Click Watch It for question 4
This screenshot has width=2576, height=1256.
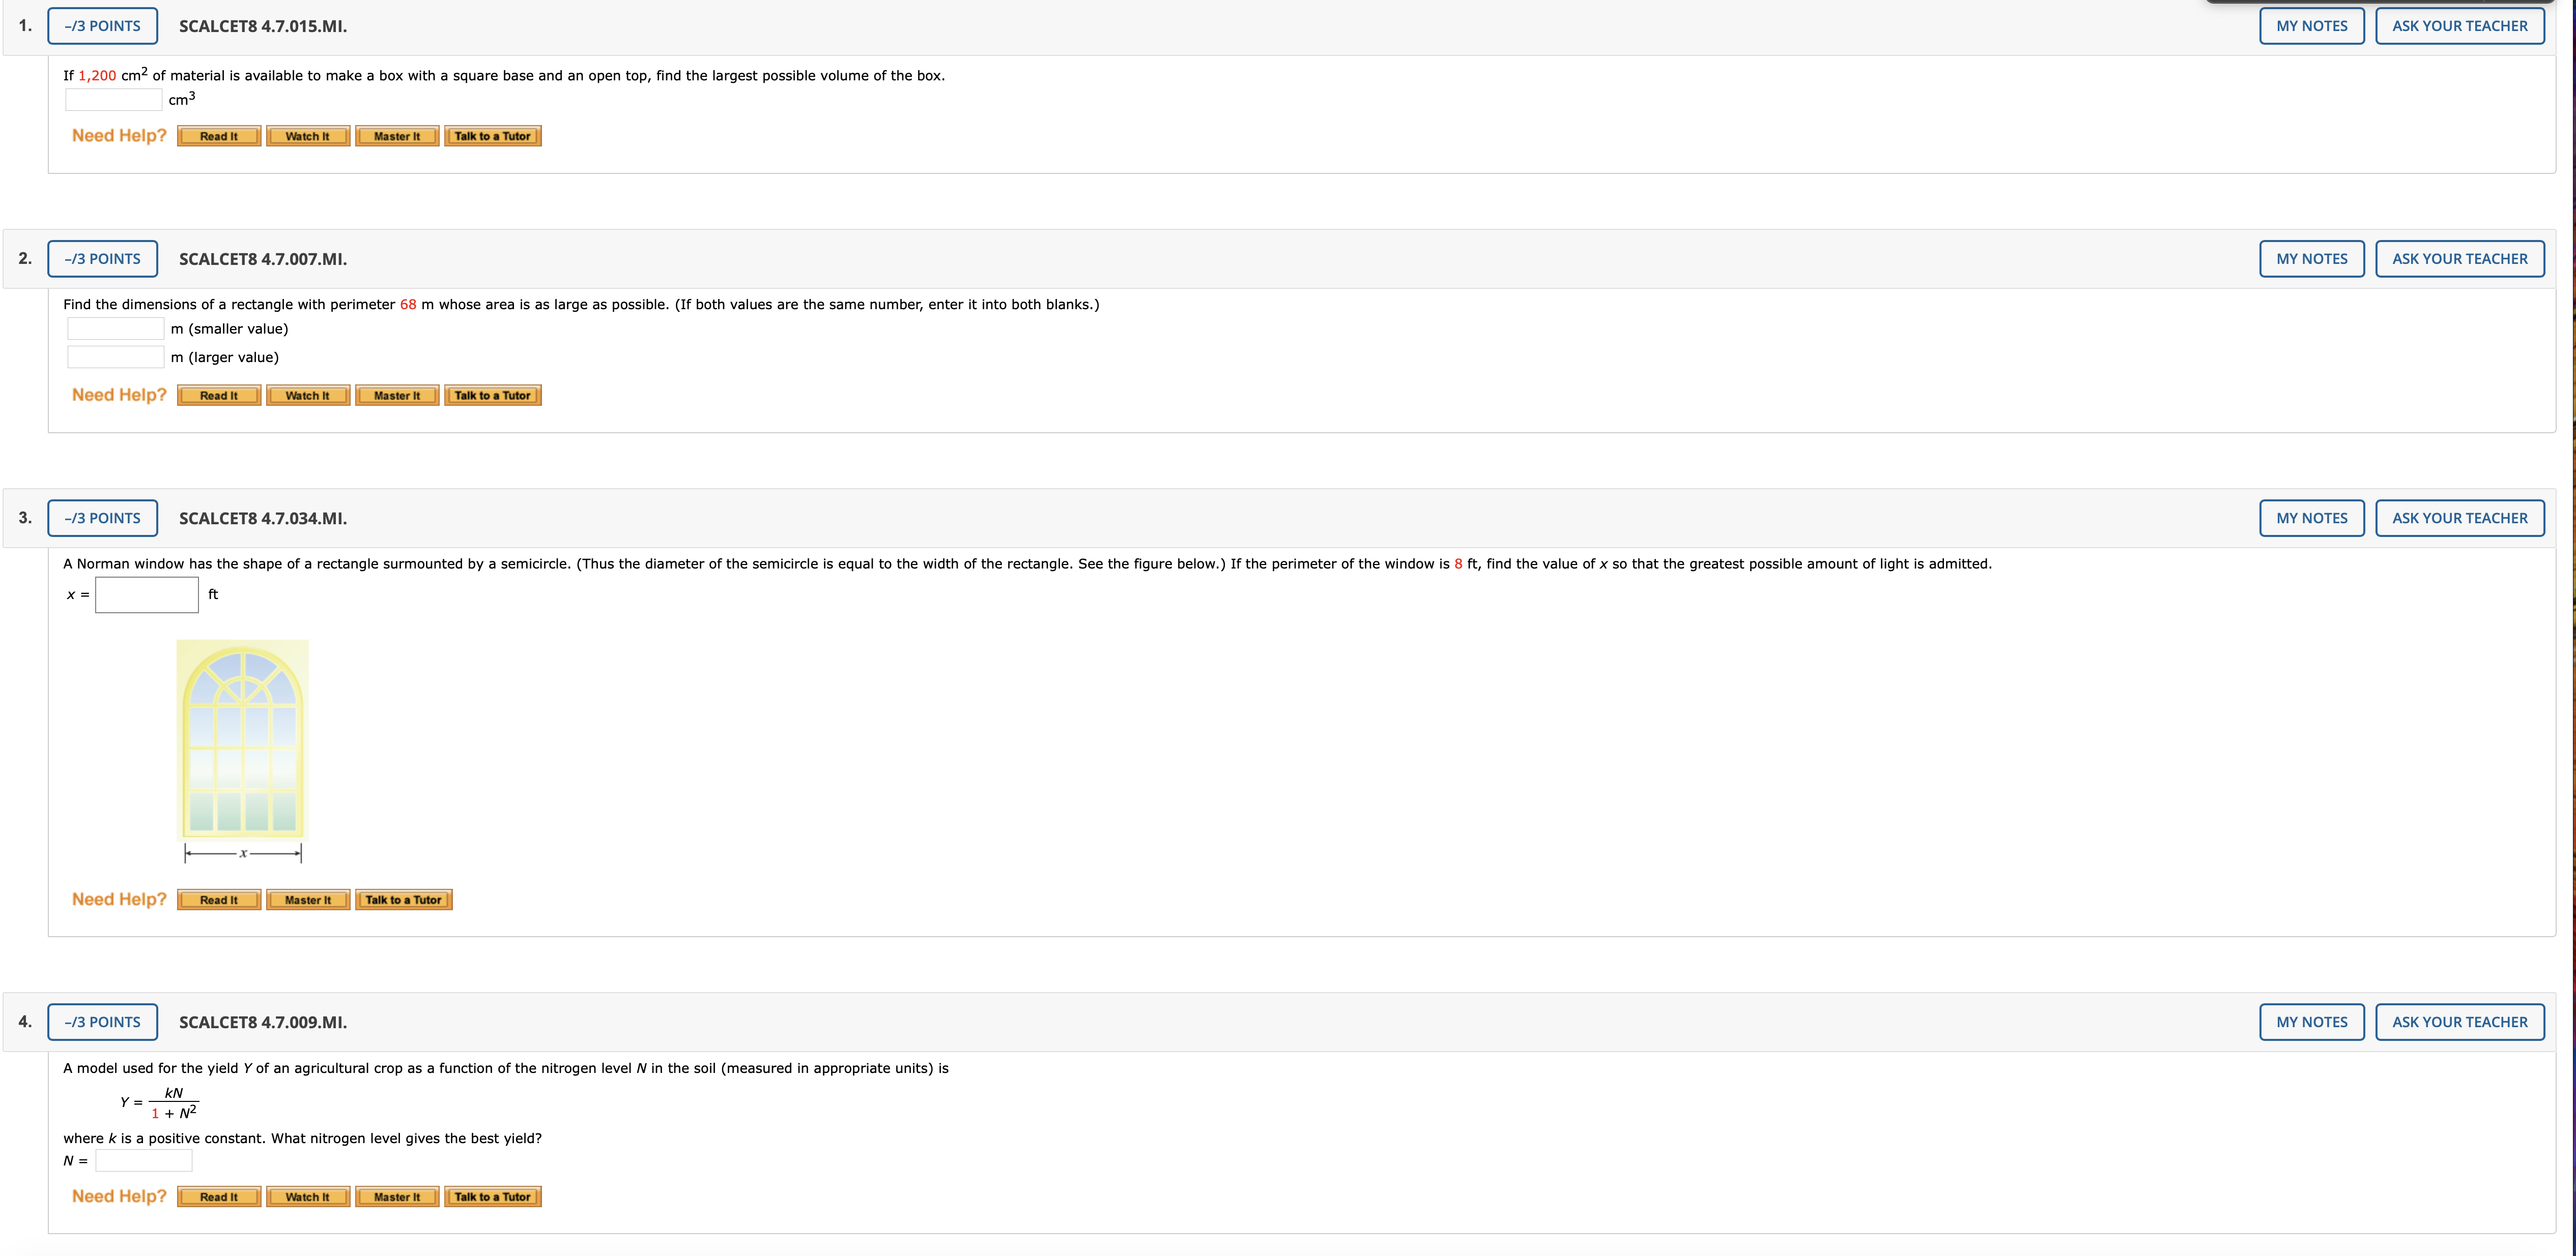pos(307,1197)
